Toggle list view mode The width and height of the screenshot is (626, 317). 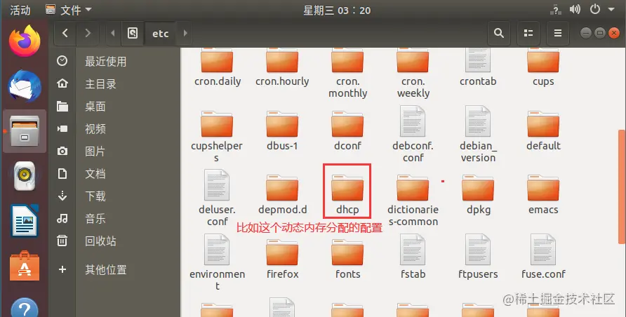tap(528, 33)
